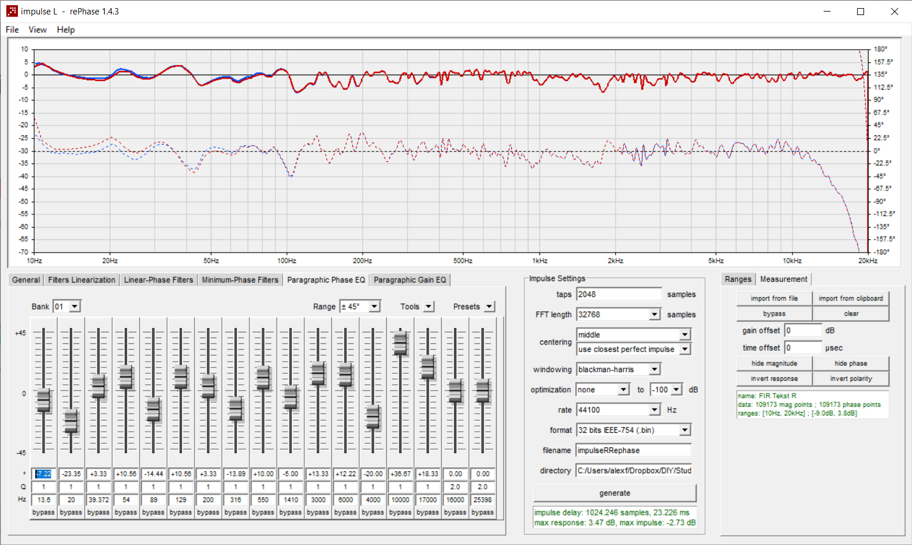Open the Bank dropdown

tap(75, 306)
